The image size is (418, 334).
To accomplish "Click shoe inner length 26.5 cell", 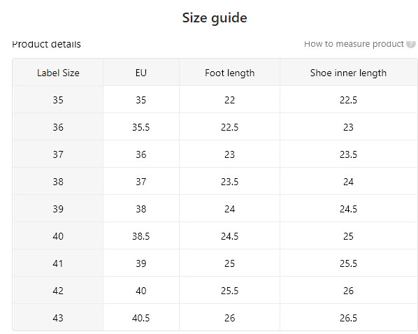I will [x=348, y=318].
